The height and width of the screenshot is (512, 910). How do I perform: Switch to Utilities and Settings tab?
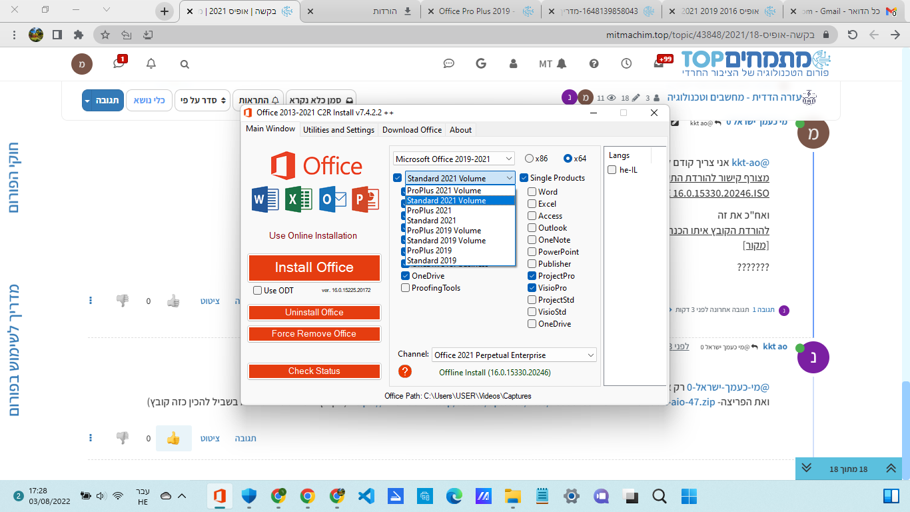pyautogui.click(x=338, y=130)
